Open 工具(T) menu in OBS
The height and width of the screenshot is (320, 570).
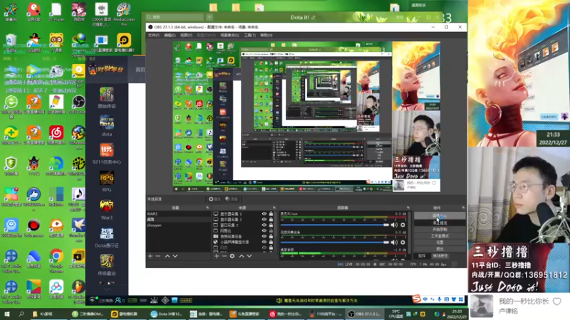[250, 35]
